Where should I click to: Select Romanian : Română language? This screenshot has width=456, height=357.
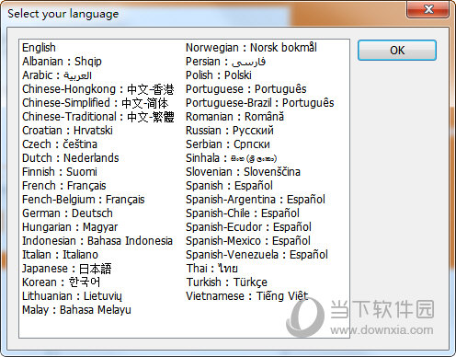tap(234, 117)
